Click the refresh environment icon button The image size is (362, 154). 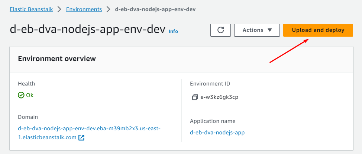220,30
